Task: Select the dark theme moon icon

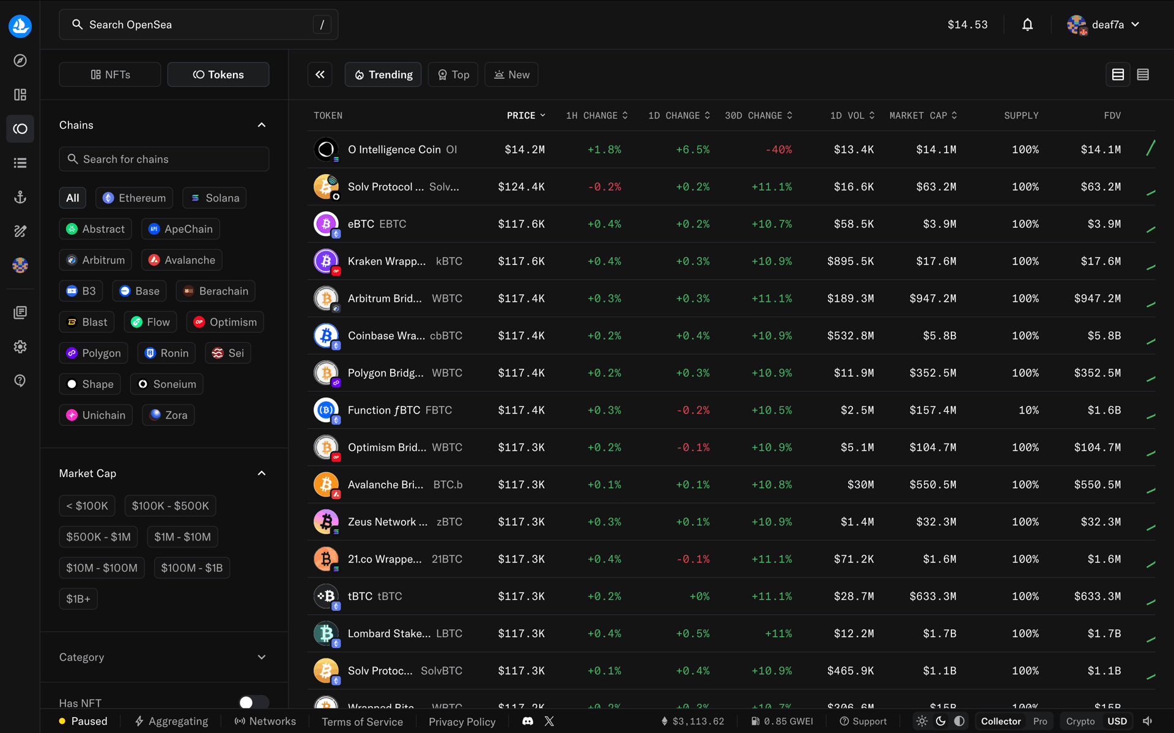Action: click(940, 721)
